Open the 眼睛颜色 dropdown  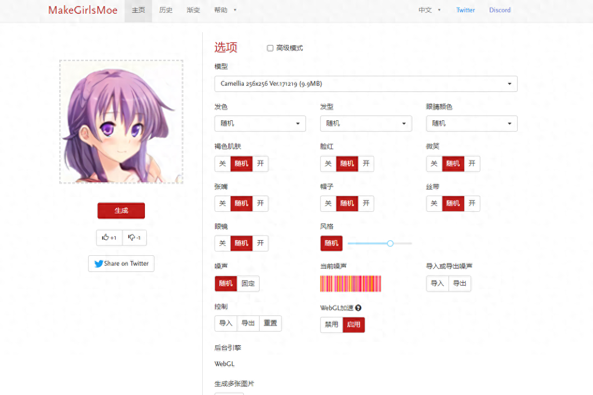tap(472, 124)
